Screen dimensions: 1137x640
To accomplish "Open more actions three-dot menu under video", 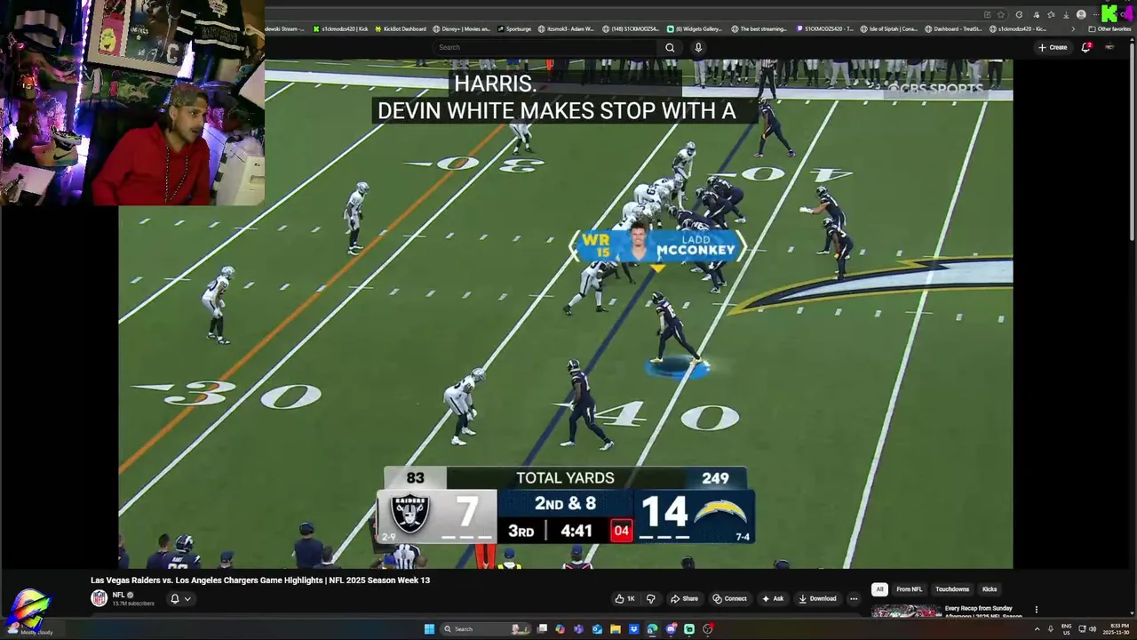I will click(x=854, y=599).
